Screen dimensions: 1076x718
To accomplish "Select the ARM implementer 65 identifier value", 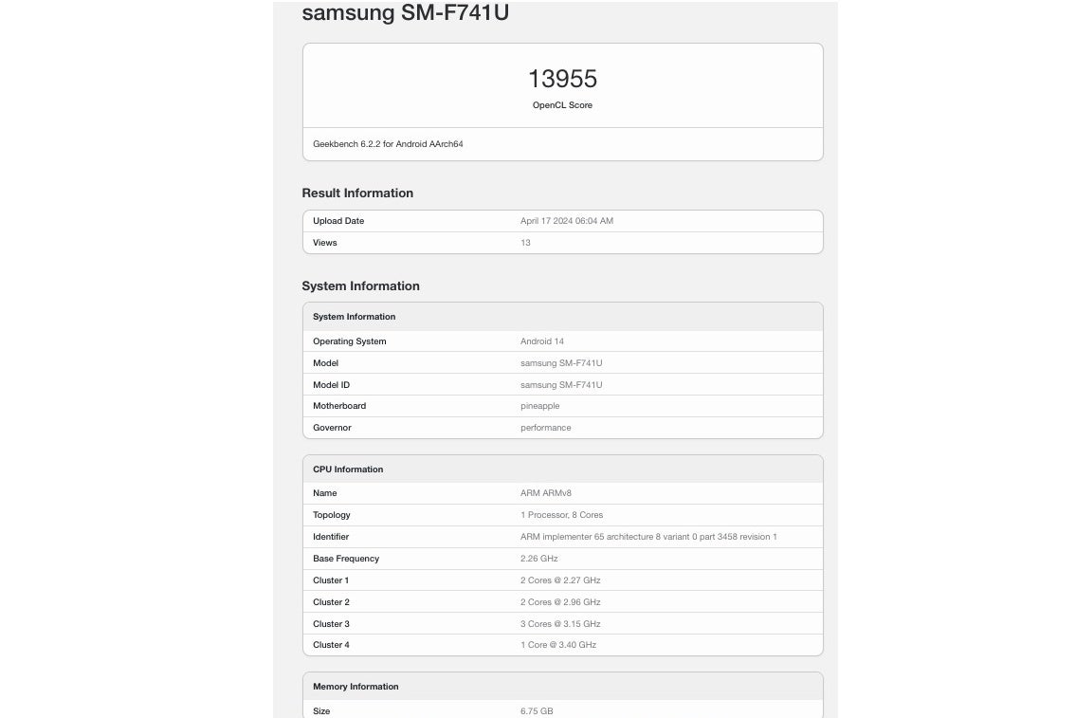I will point(648,537).
